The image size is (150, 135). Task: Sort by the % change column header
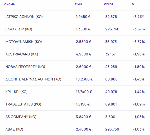pyautogui.click(x=133, y=4)
